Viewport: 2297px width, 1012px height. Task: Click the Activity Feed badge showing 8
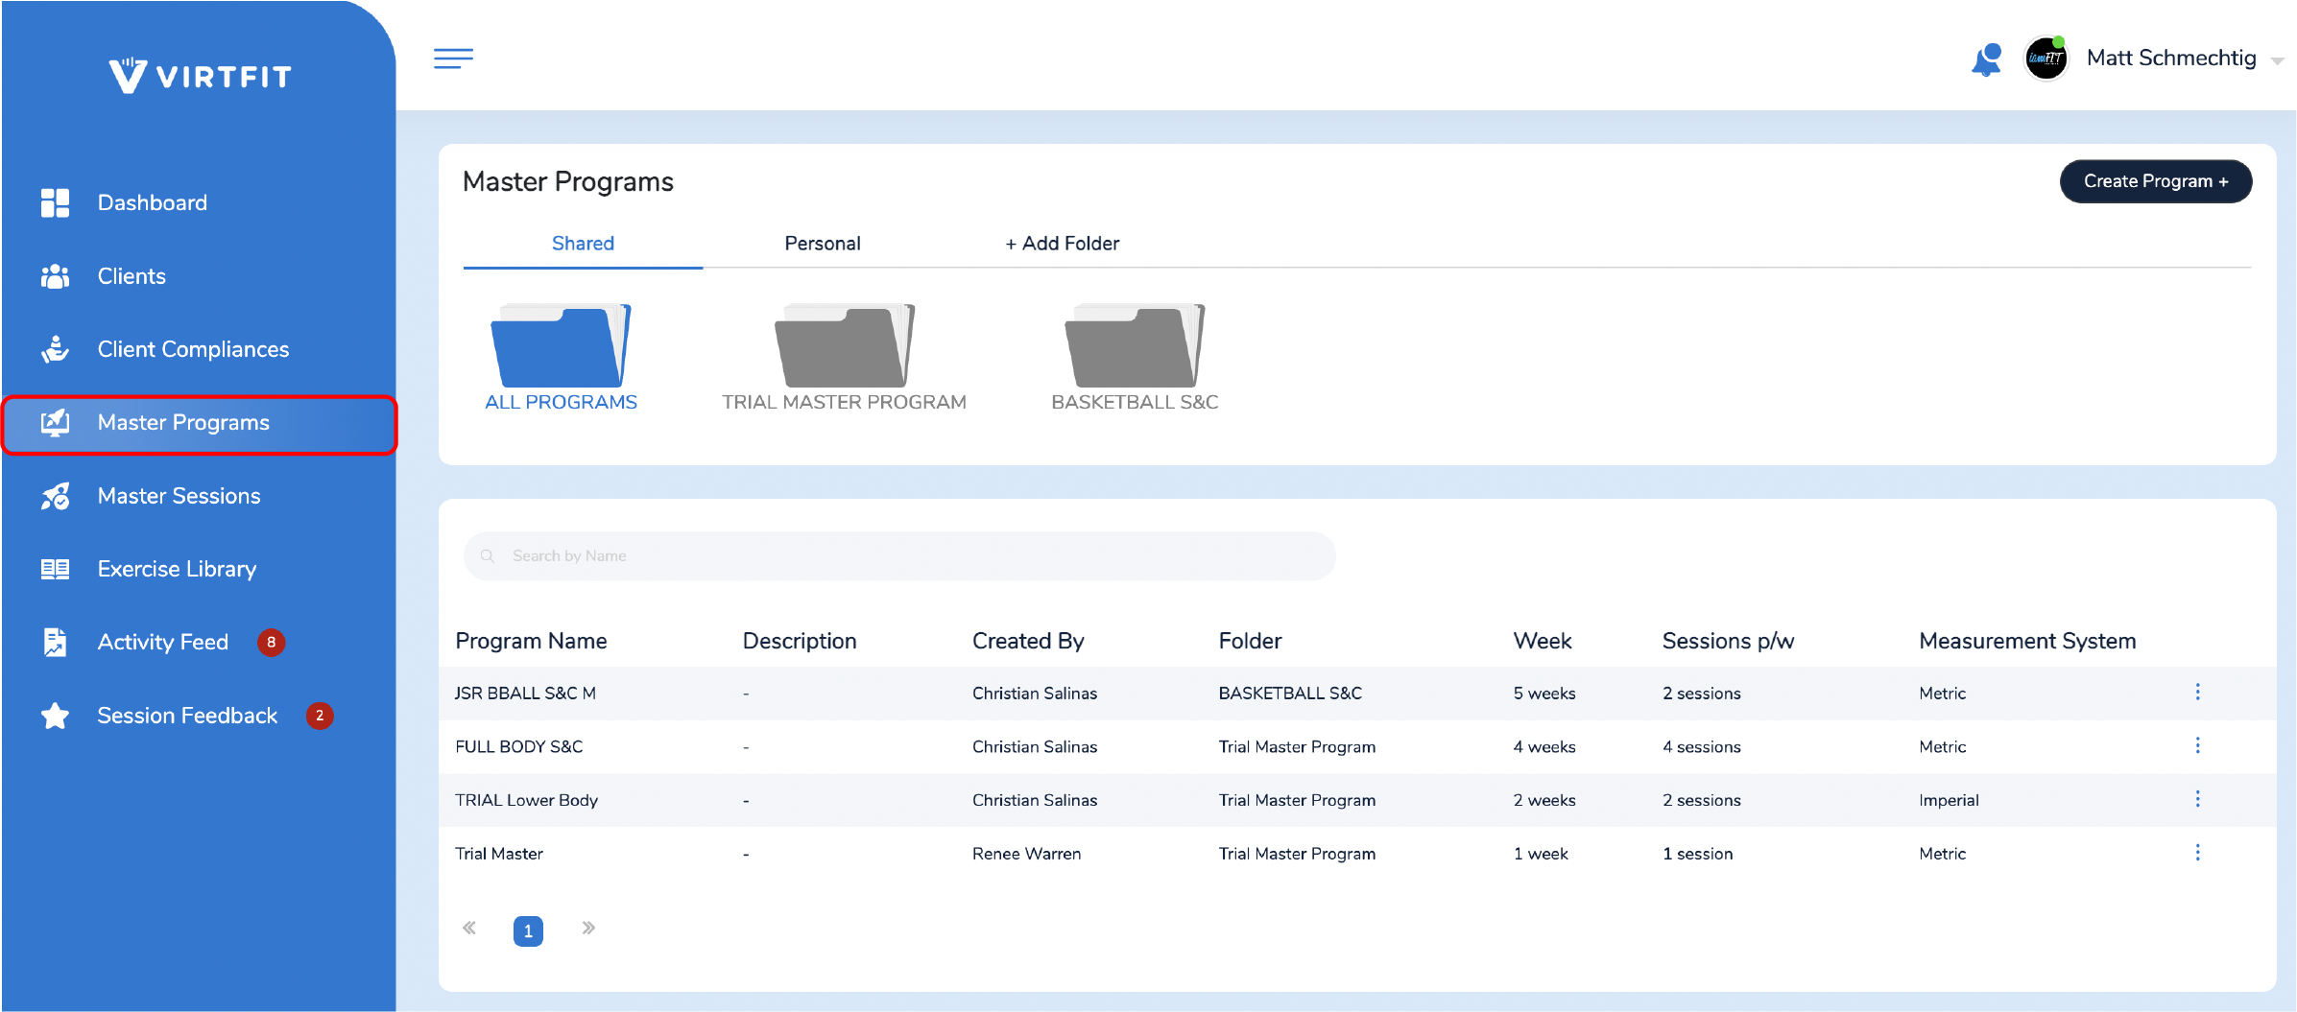point(272,643)
